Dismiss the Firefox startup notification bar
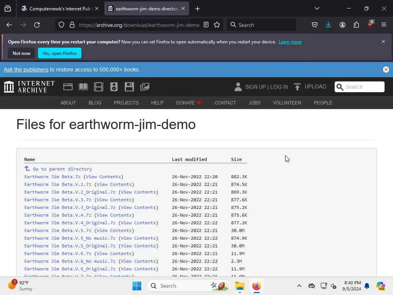393x295 pixels. tap(383, 41)
